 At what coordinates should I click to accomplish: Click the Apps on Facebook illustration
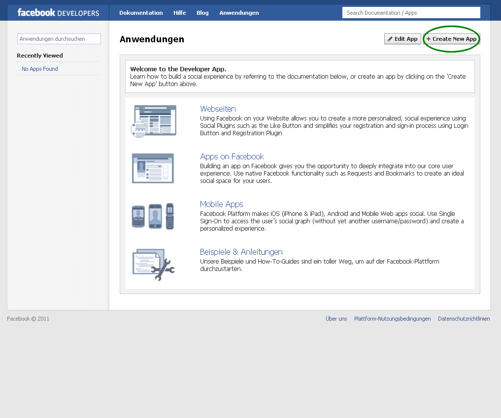click(x=153, y=168)
